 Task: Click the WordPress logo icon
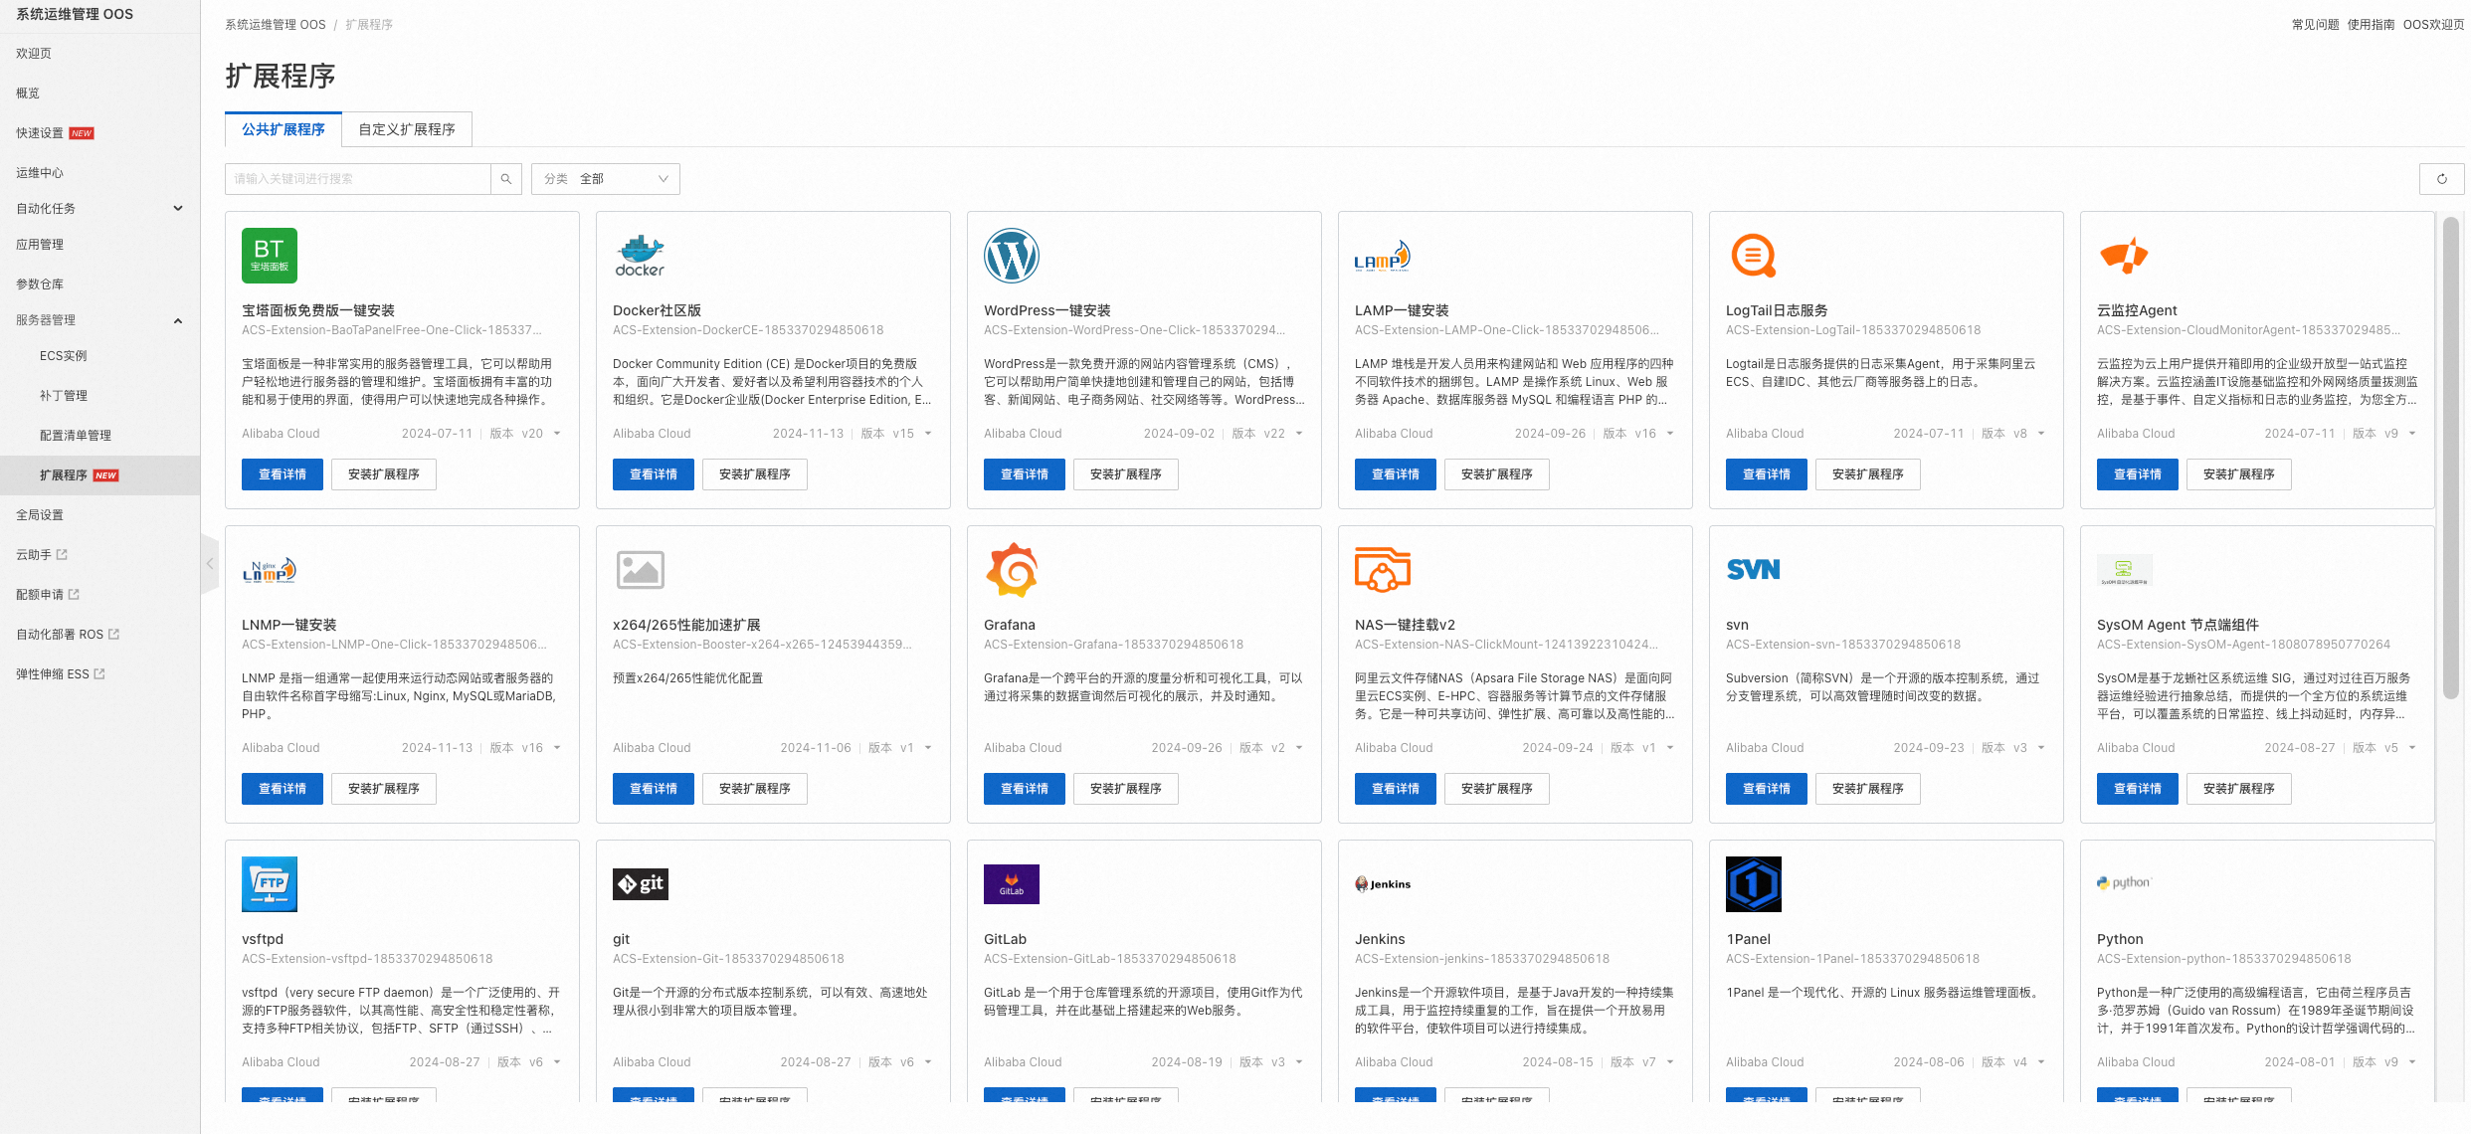pyautogui.click(x=1011, y=256)
